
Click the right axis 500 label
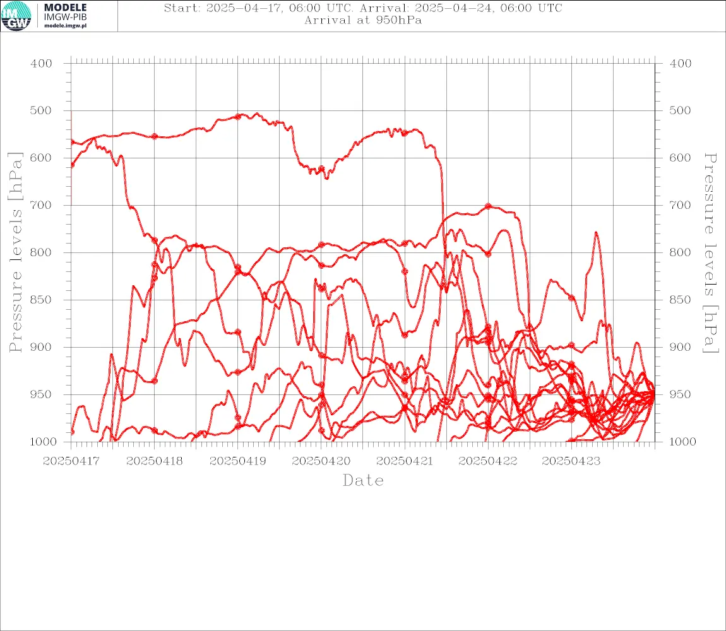tap(681, 110)
